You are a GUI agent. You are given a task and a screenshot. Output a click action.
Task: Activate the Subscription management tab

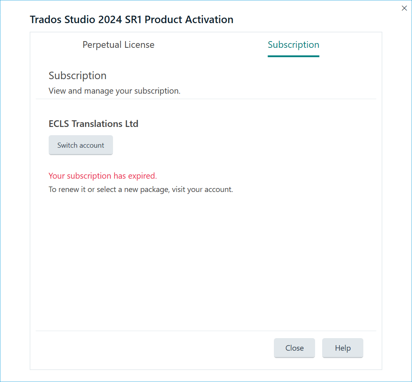pyautogui.click(x=293, y=44)
